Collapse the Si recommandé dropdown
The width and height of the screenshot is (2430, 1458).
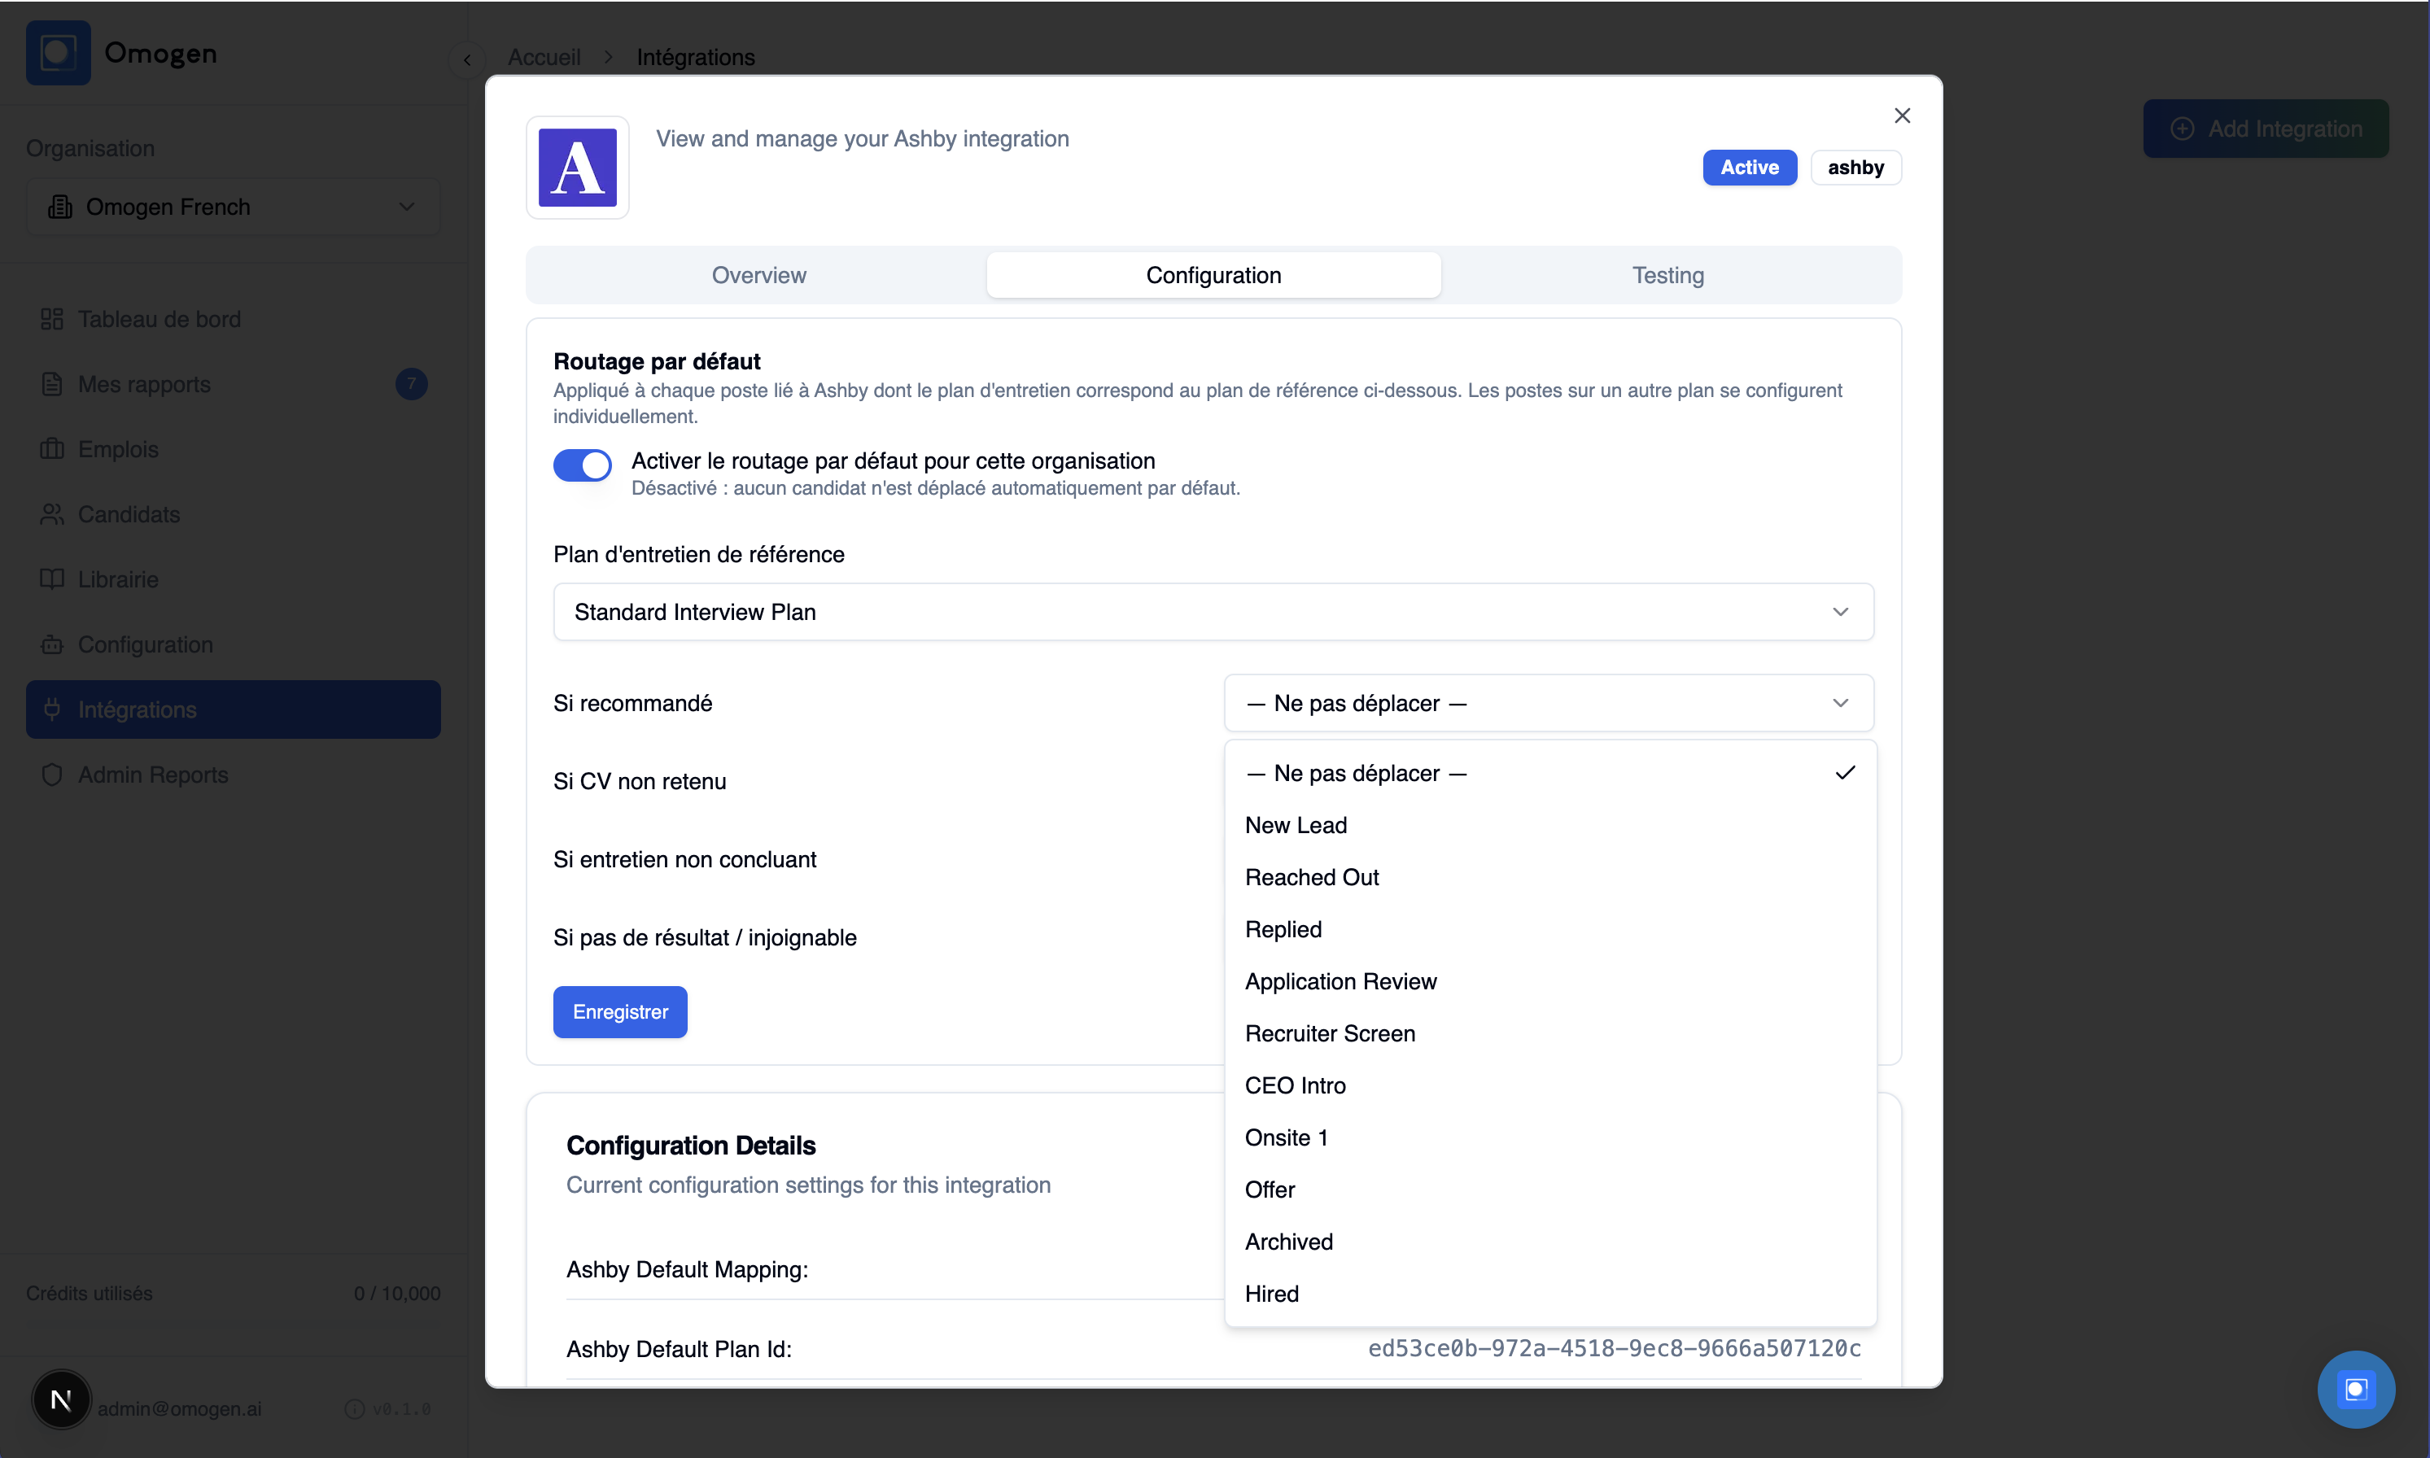pos(1549,704)
